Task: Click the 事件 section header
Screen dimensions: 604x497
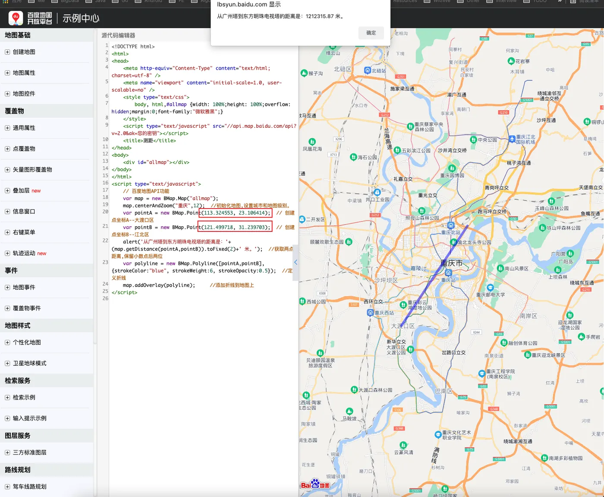Action: point(47,270)
